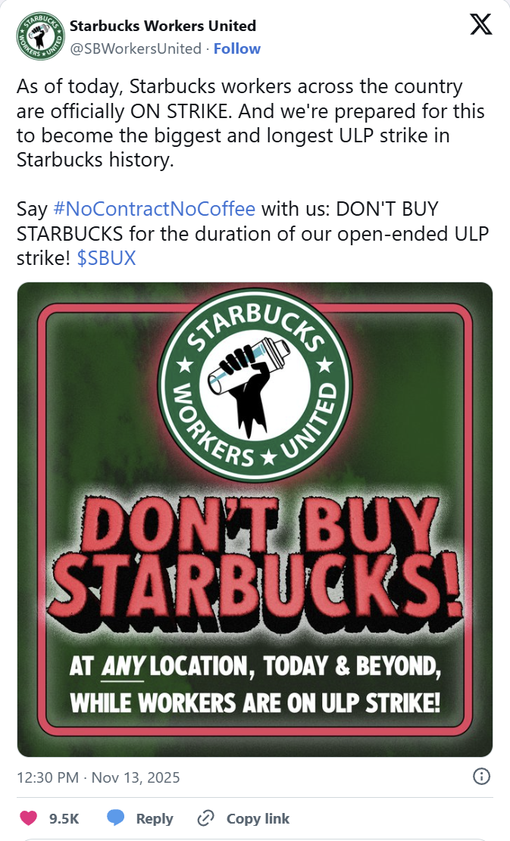Open the #NoContractNoCoffee hashtag

point(155,209)
